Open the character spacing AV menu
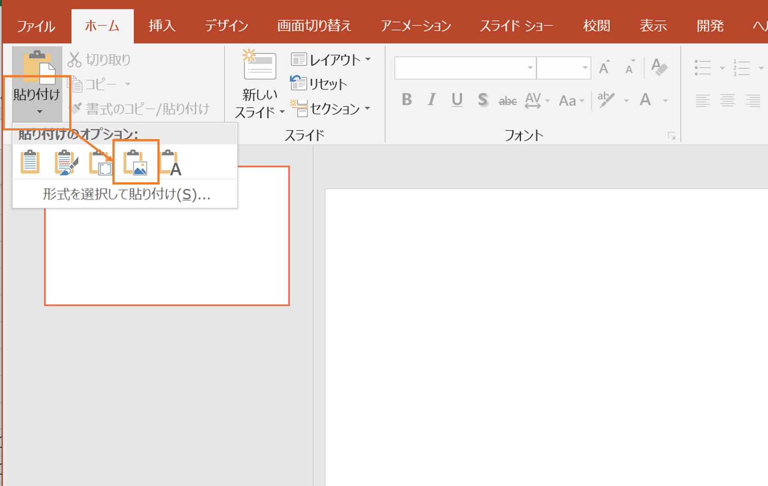The width and height of the screenshot is (768, 486). click(537, 100)
